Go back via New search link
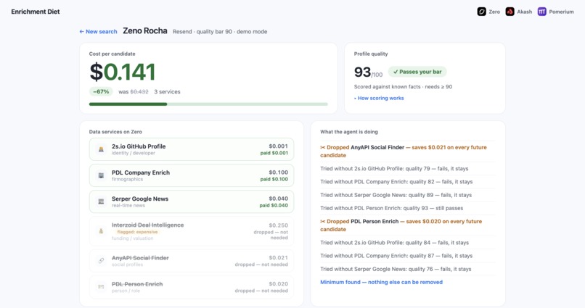 [x=98, y=32]
